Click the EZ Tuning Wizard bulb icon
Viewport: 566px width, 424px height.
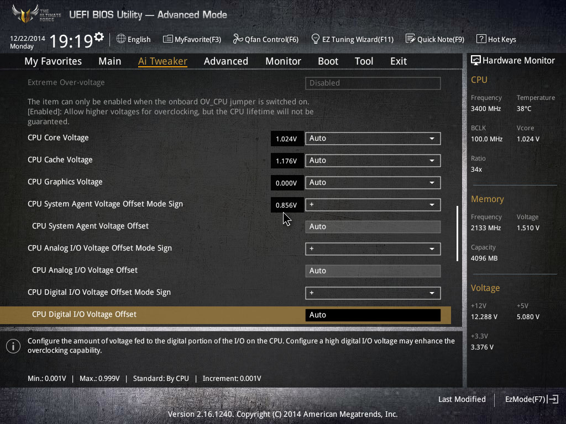point(316,39)
